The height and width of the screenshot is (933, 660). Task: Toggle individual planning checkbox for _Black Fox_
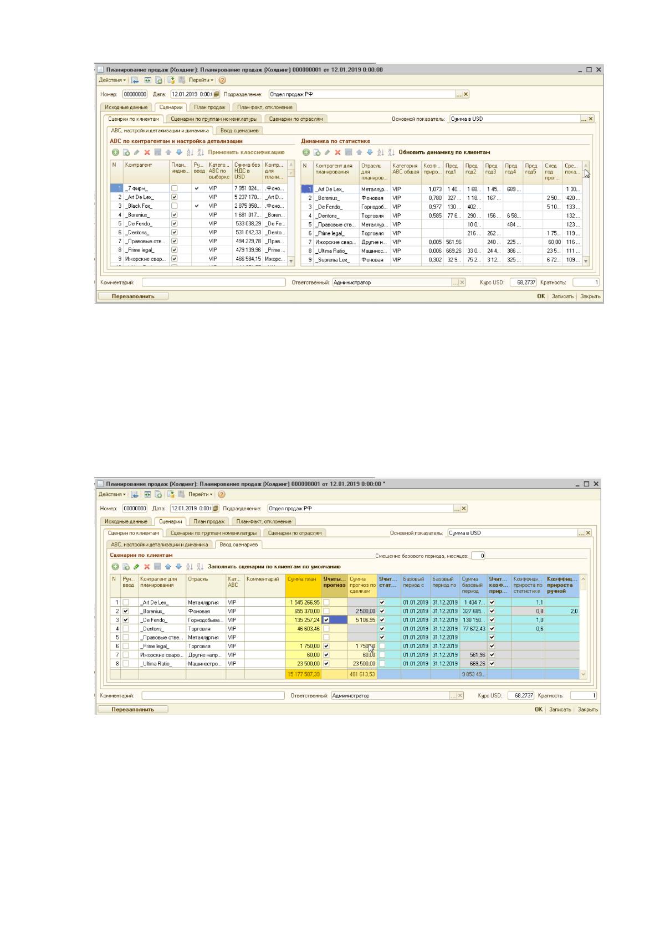pyautogui.click(x=175, y=206)
